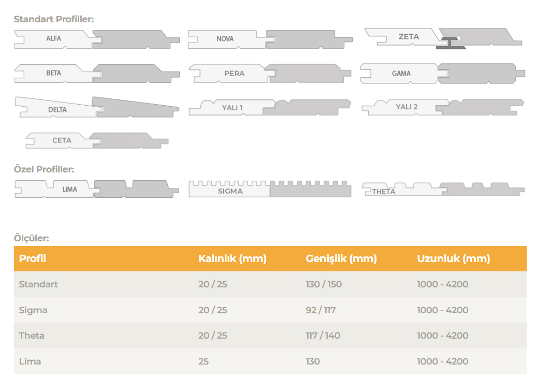Click the Sigma row profile name
Image resolution: width=536 pixels, height=378 pixels.
[33, 310]
